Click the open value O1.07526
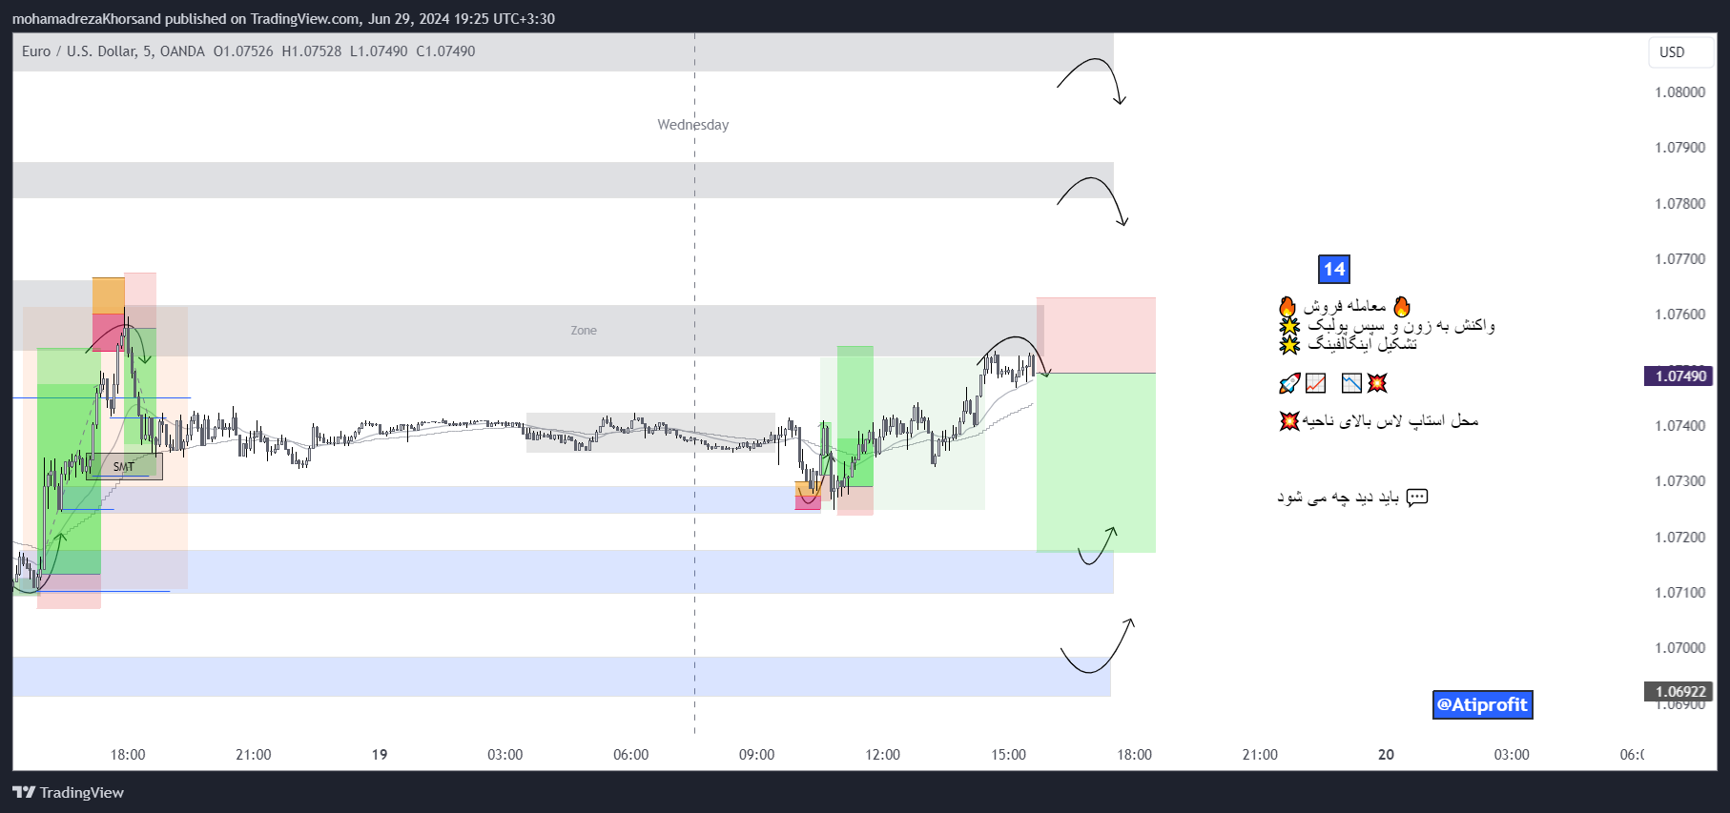This screenshot has height=813, width=1730. coord(243,51)
